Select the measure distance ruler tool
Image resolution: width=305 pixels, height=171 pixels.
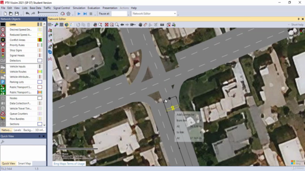pos(145,25)
